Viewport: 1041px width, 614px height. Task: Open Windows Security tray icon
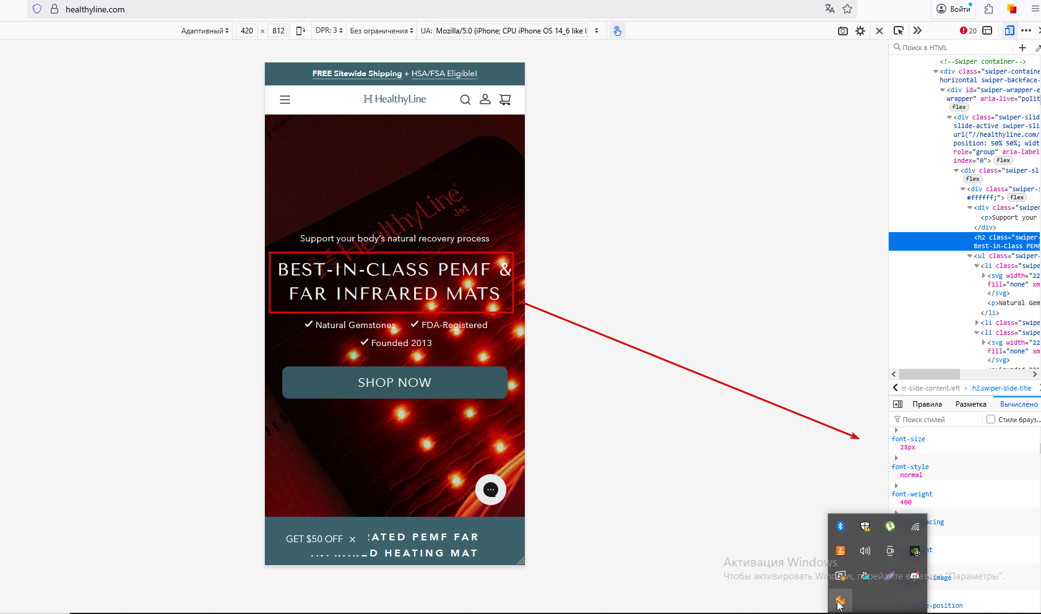tap(865, 526)
